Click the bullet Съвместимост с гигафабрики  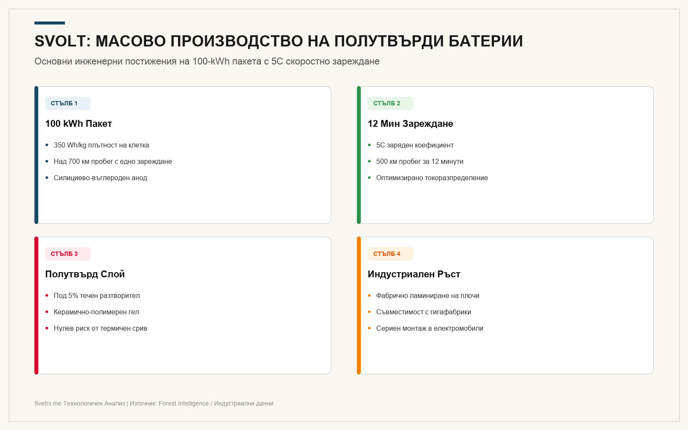click(424, 312)
